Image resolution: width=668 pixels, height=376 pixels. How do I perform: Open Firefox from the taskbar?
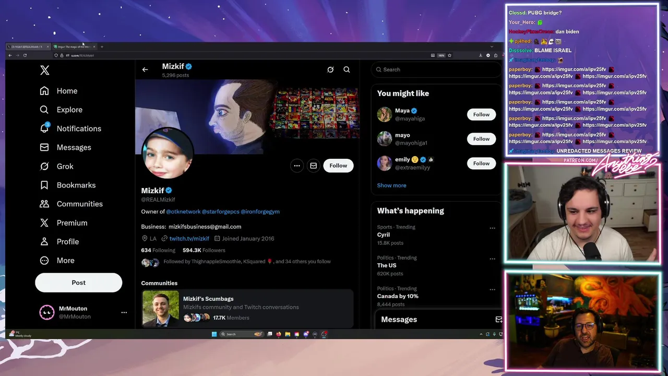pyautogui.click(x=279, y=334)
